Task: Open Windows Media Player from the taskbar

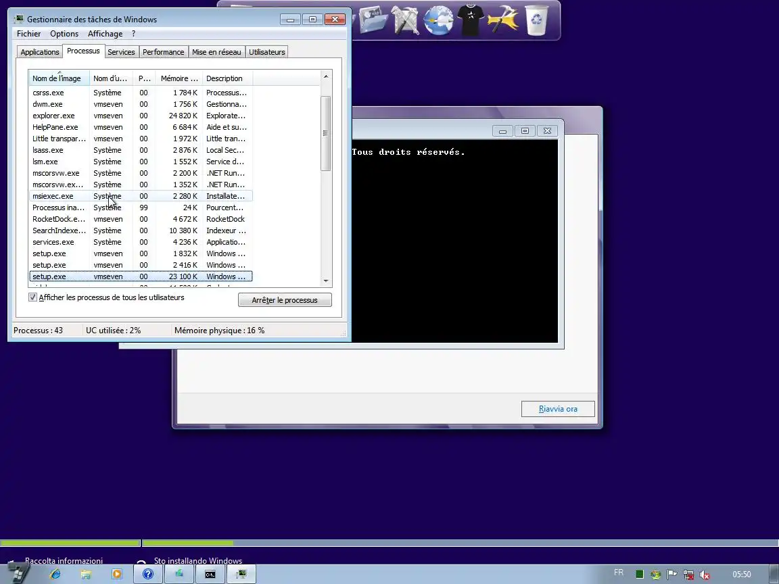Action: click(x=117, y=574)
